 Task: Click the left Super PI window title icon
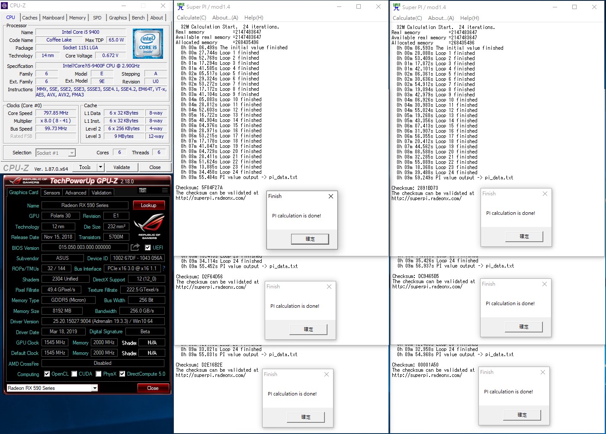[x=180, y=6]
